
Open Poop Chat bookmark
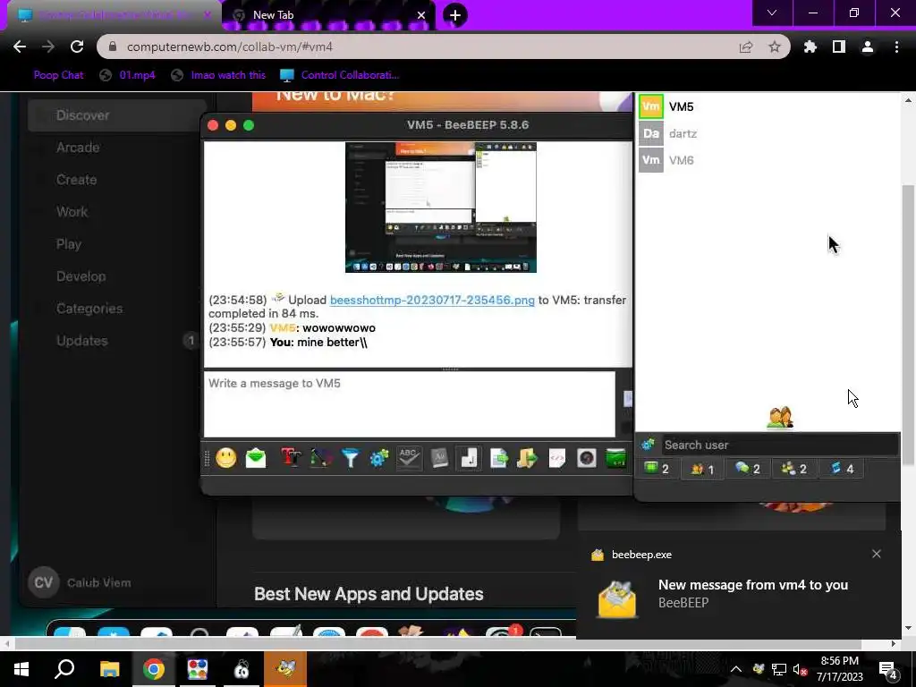58,75
